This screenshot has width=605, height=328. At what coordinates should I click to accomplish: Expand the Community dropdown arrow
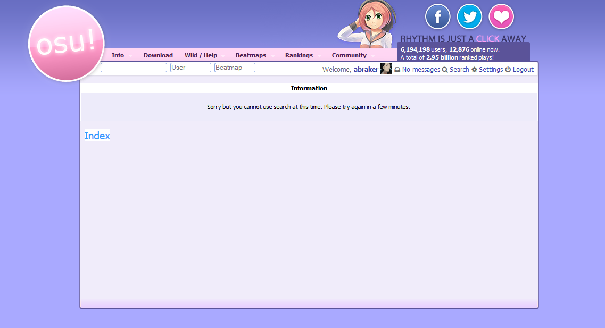click(x=372, y=56)
